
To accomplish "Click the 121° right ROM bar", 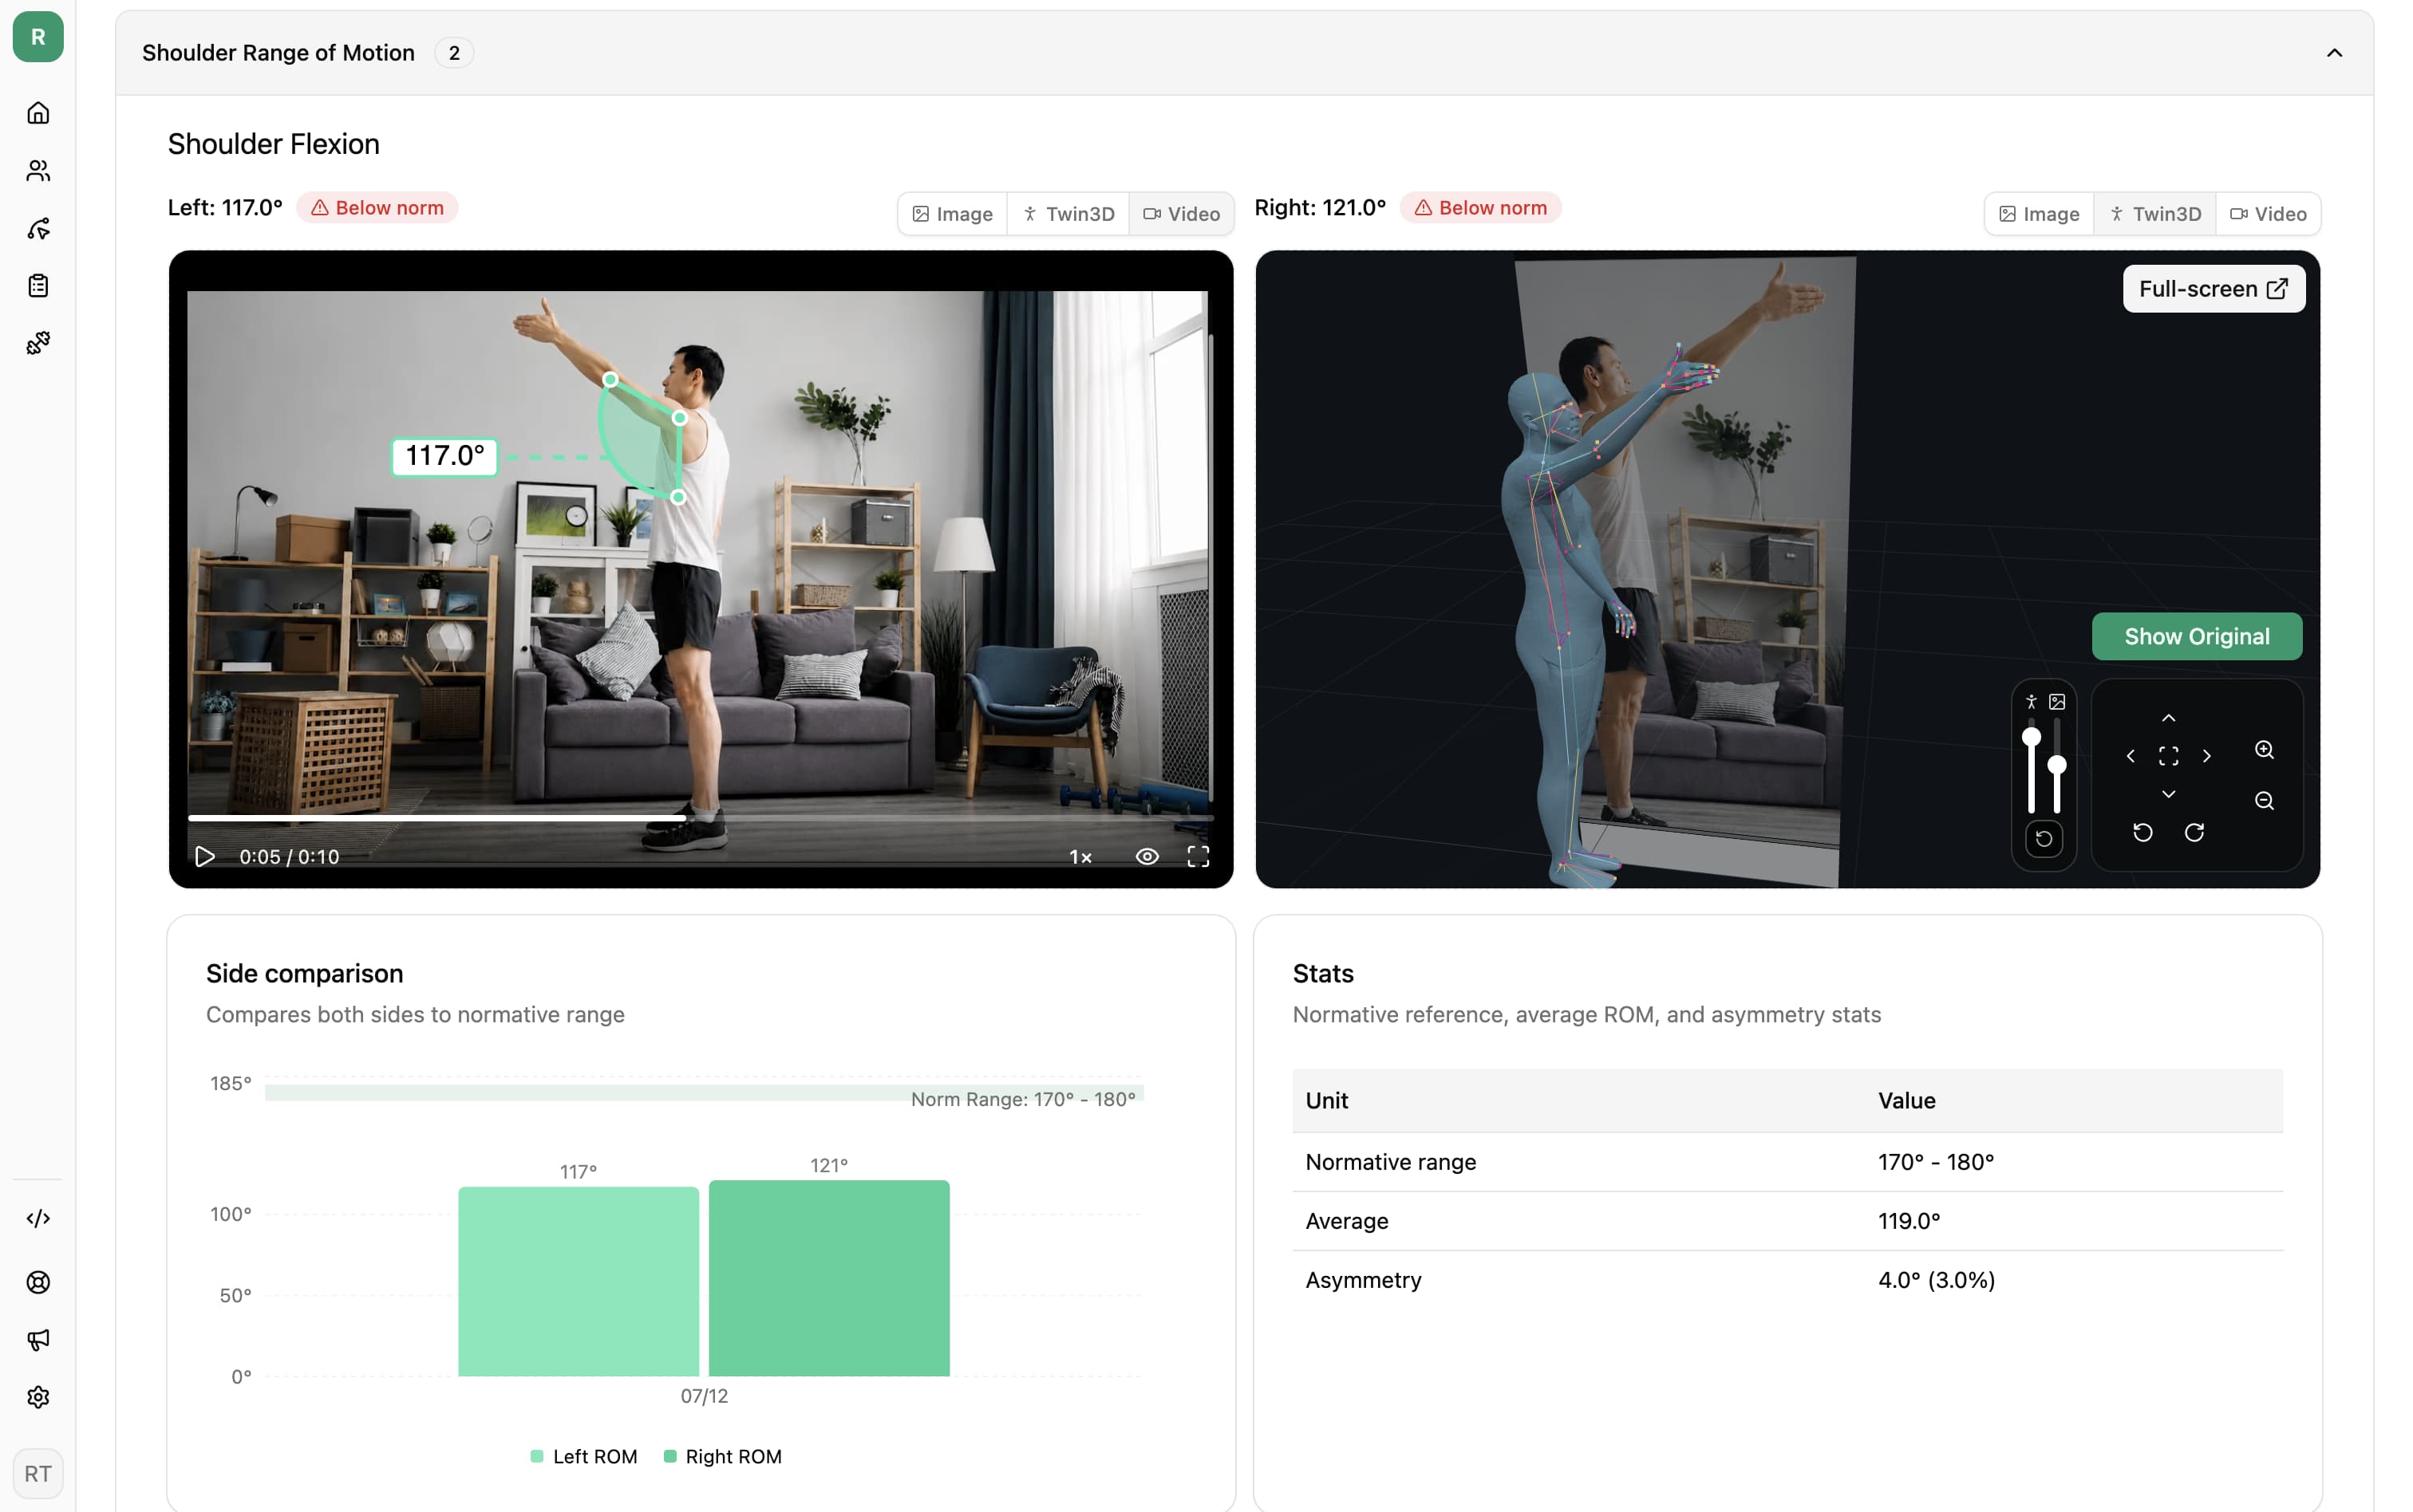I will [x=829, y=1278].
